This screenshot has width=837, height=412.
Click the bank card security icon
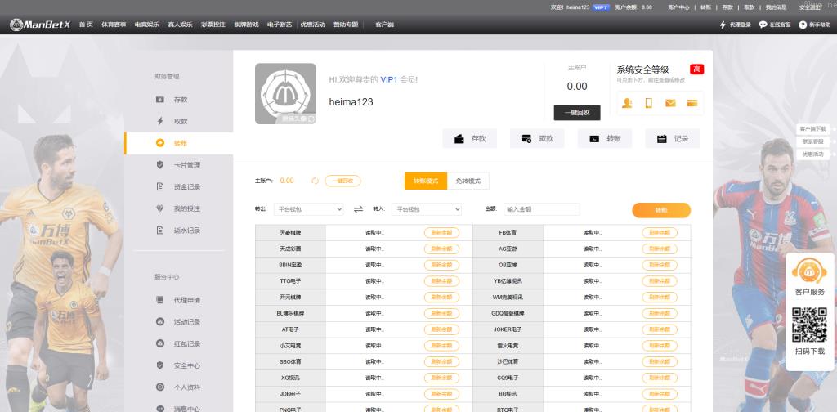[692, 103]
